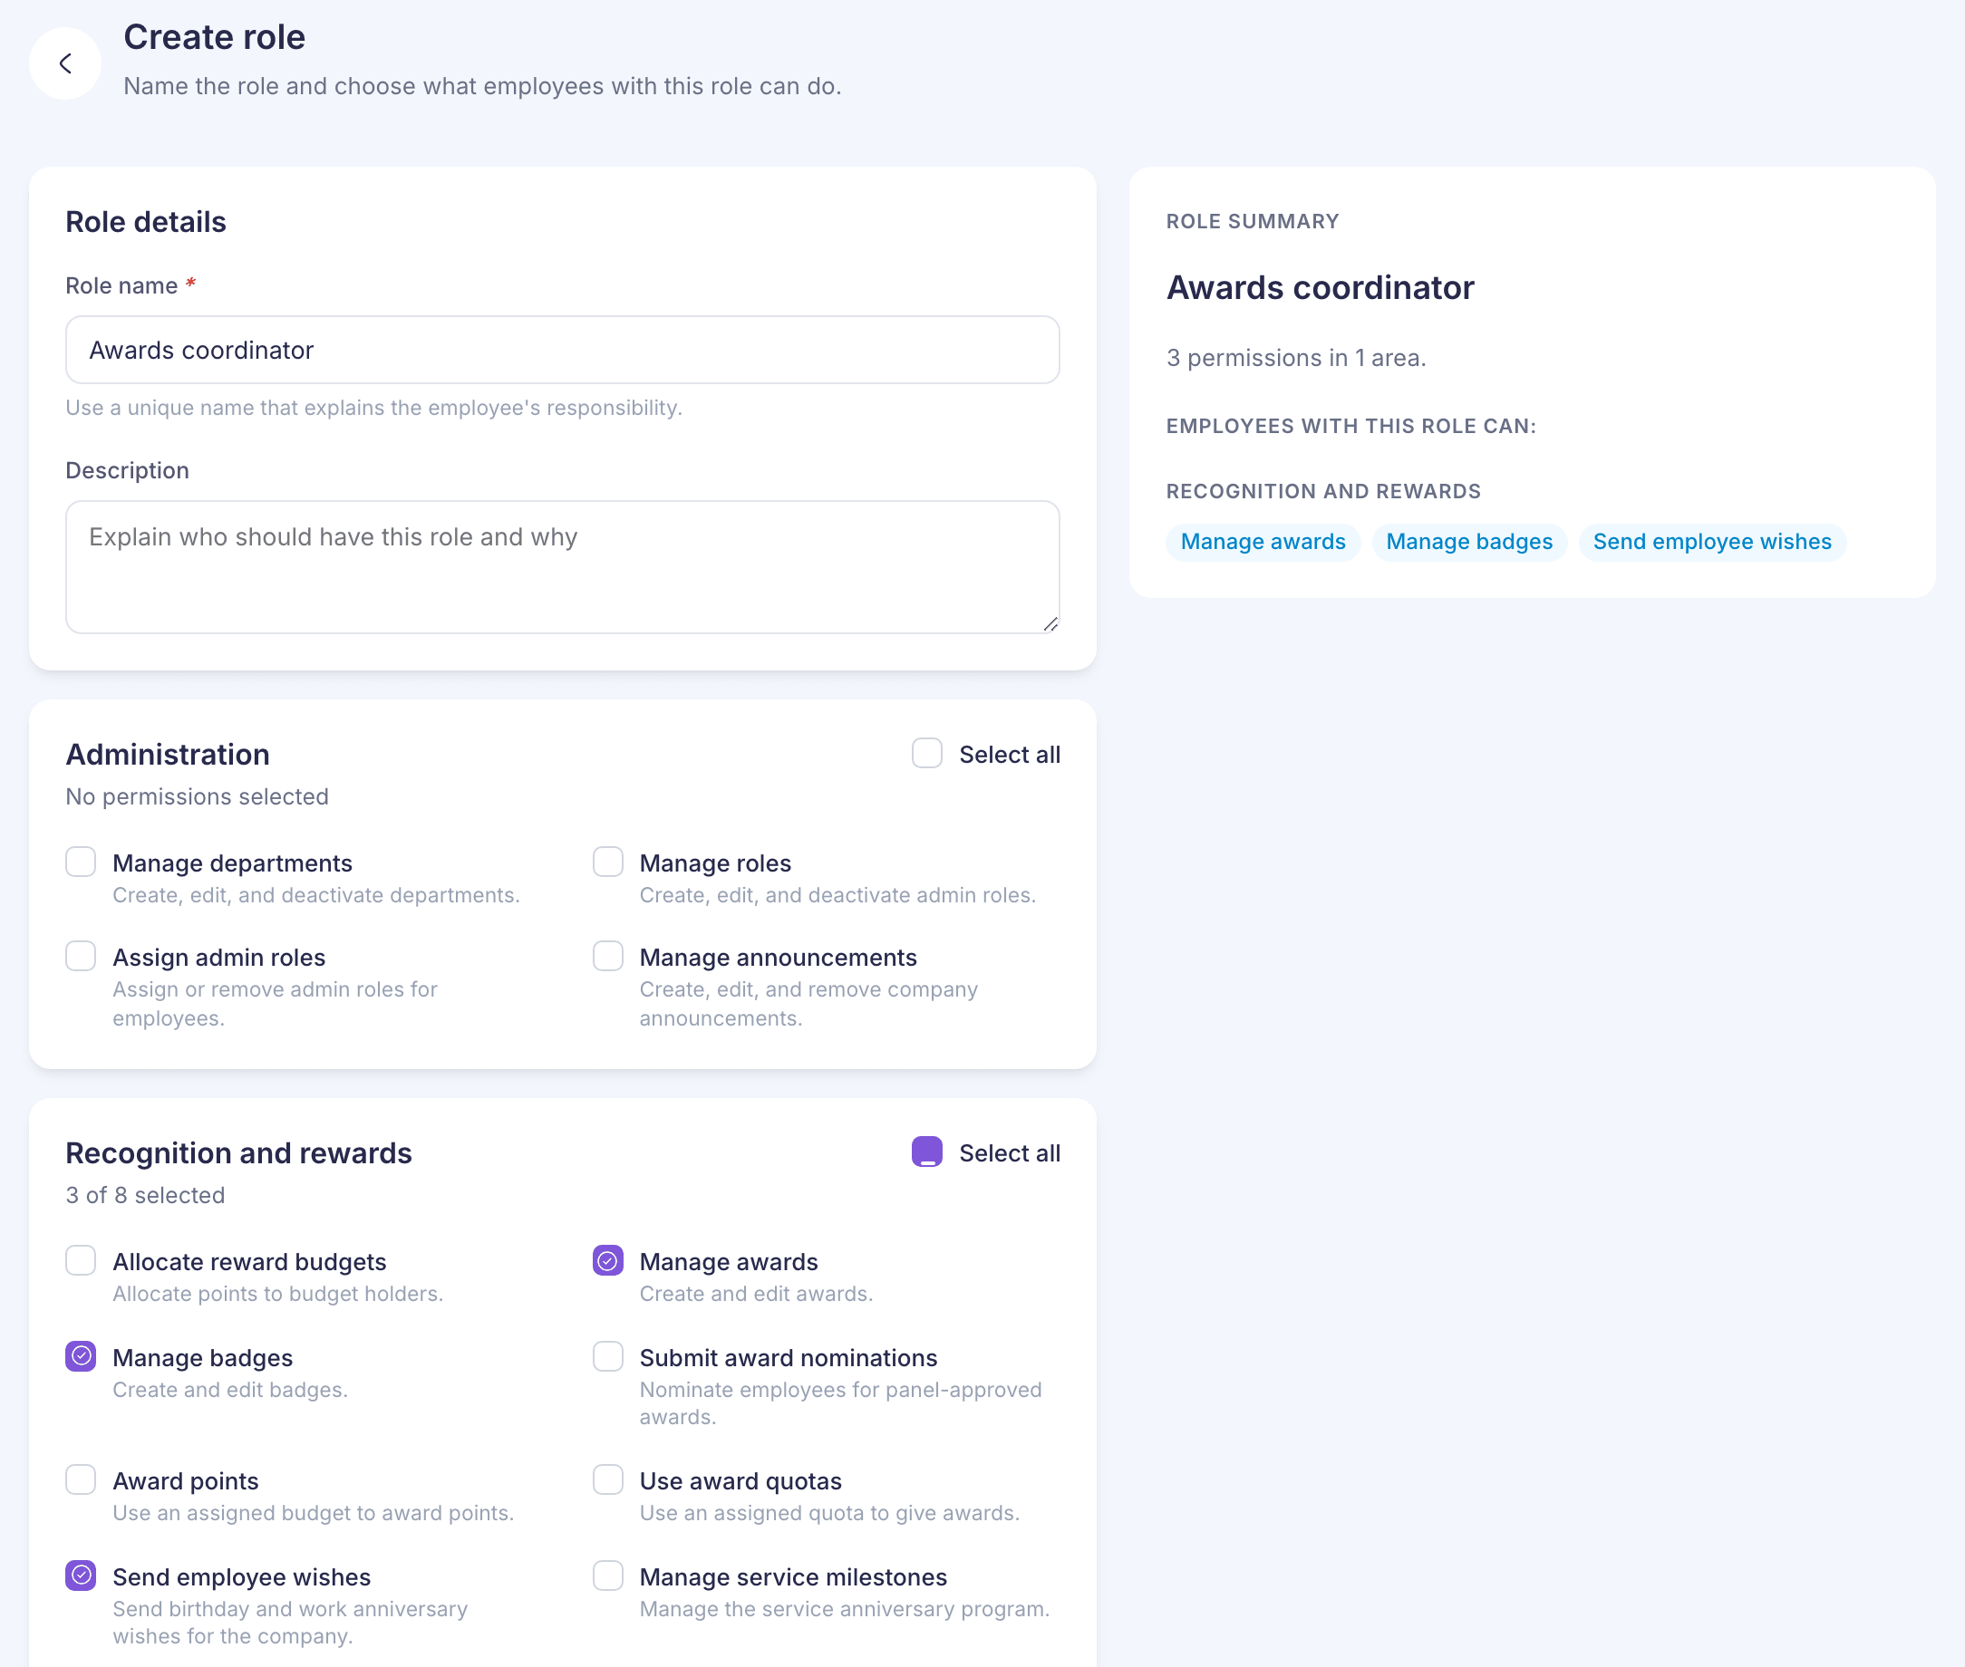1965x1667 pixels.
Task: Click 'Create and edit awards.' description text
Action: (756, 1294)
